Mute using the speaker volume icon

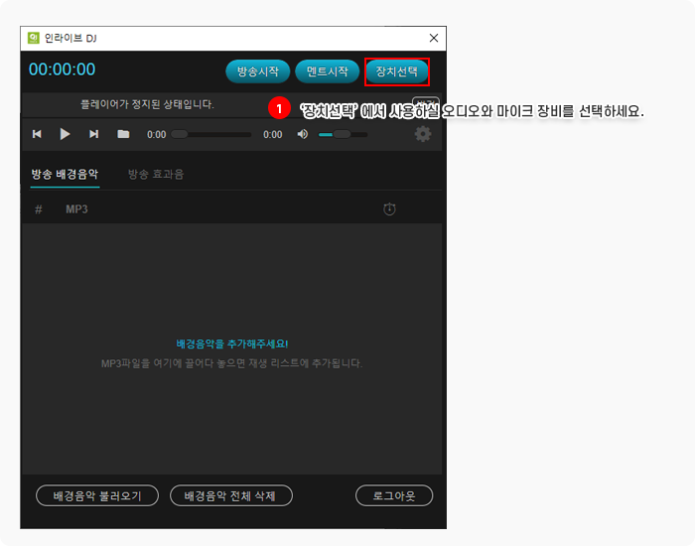click(303, 134)
